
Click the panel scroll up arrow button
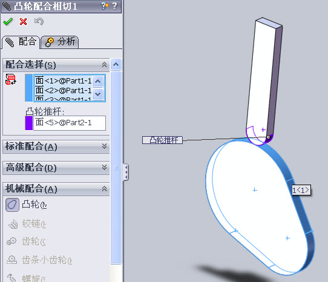click(x=116, y=64)
